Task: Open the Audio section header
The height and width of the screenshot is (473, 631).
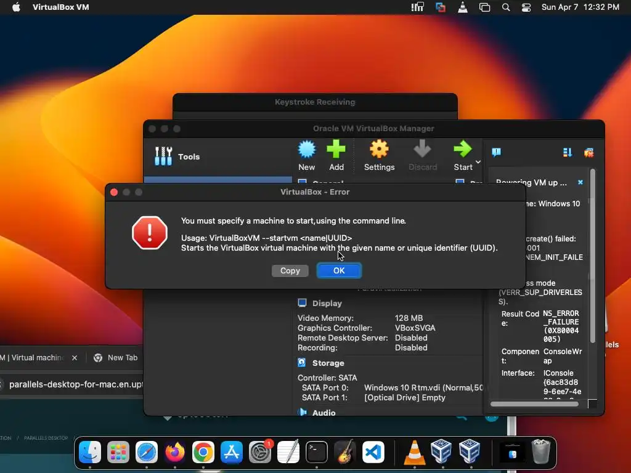Action: tap(324, 413)
